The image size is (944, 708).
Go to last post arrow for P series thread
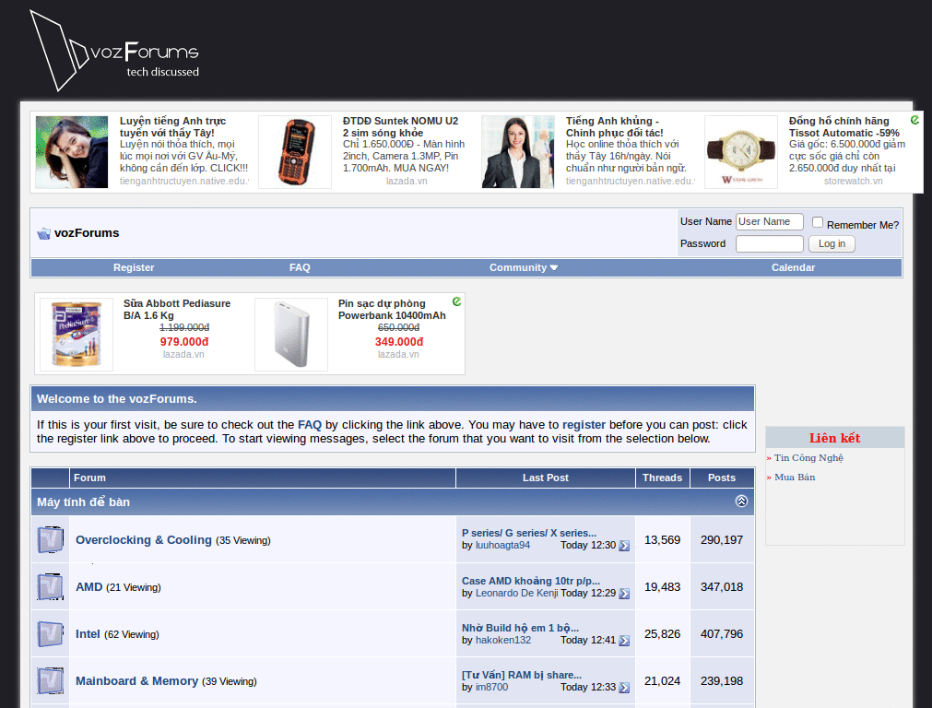tap(624, 546)
